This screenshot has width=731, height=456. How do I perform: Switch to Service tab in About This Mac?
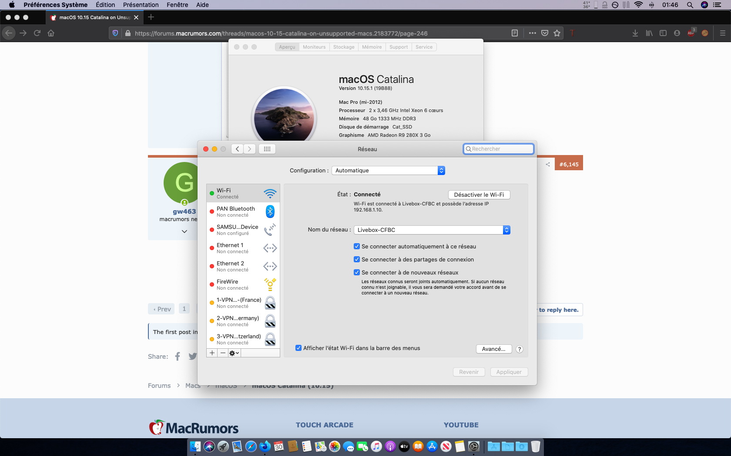point(424,47)
